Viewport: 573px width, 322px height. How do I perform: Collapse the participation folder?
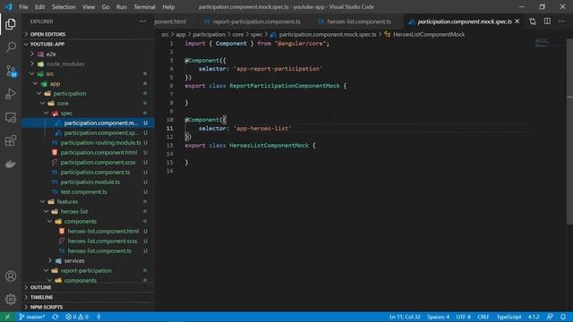pos(70,93)
